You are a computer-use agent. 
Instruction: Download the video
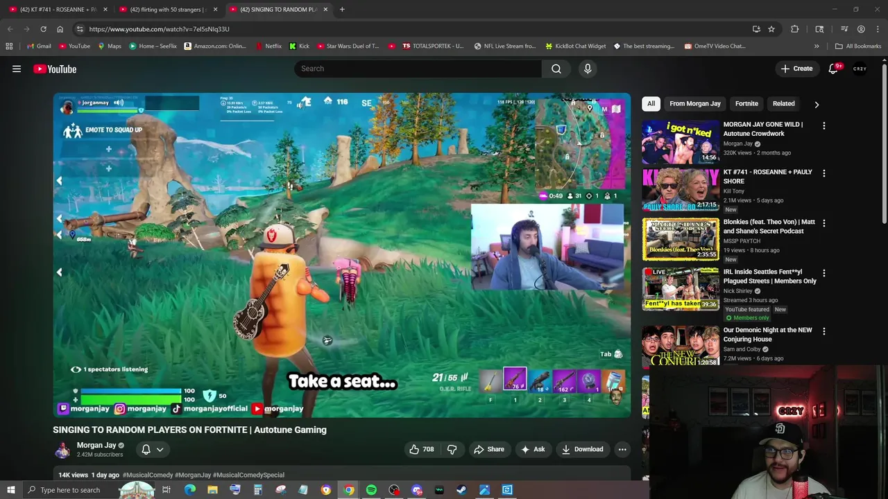click(583, 449)
